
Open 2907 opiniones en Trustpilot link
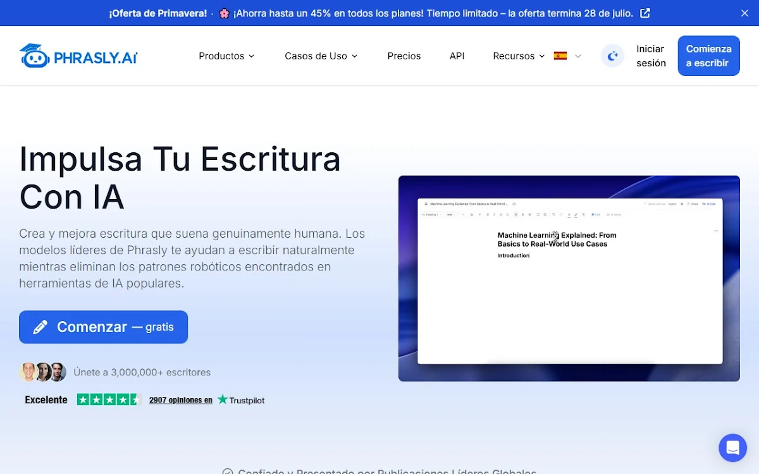(x=181, y=400)
